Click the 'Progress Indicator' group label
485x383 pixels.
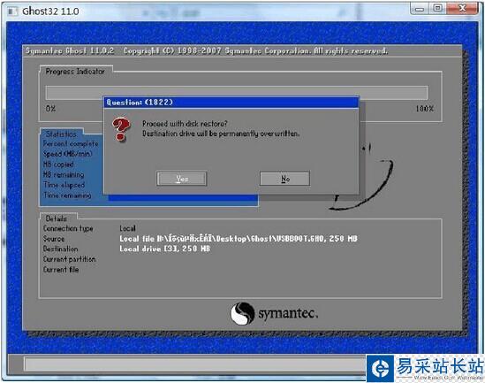pyautogui.click(x=75, y=72)
